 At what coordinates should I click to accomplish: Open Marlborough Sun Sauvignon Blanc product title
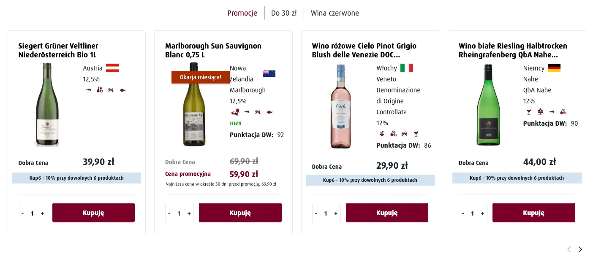coord(213,50)
